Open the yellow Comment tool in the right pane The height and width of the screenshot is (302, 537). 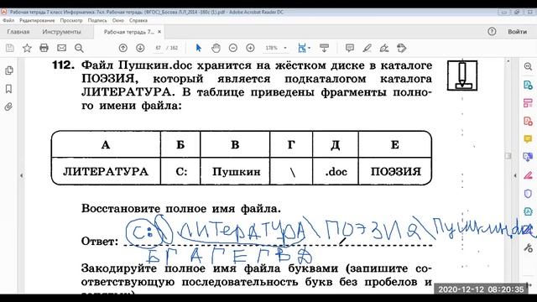point(528,139)
